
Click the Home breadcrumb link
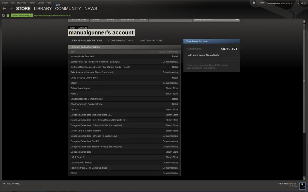(72, 28)
